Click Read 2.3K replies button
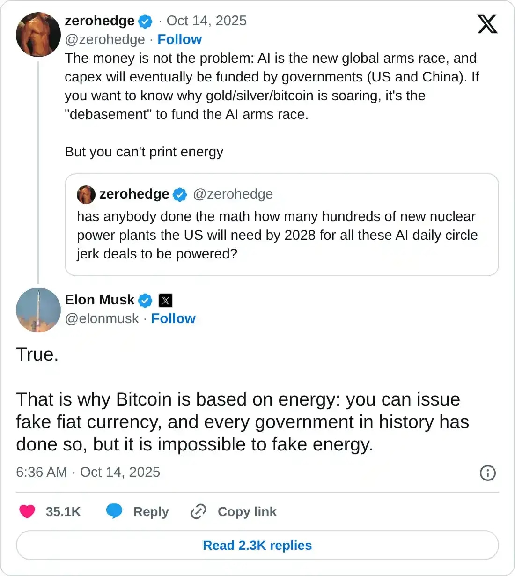Image resolution: width=515 pixels, height=576 pixels. tap(257, 545)
